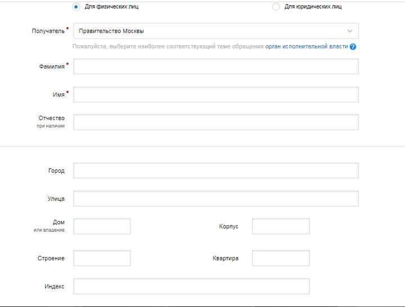Click the chevron arrow in the recipient dropdown

tap(350, 31)
